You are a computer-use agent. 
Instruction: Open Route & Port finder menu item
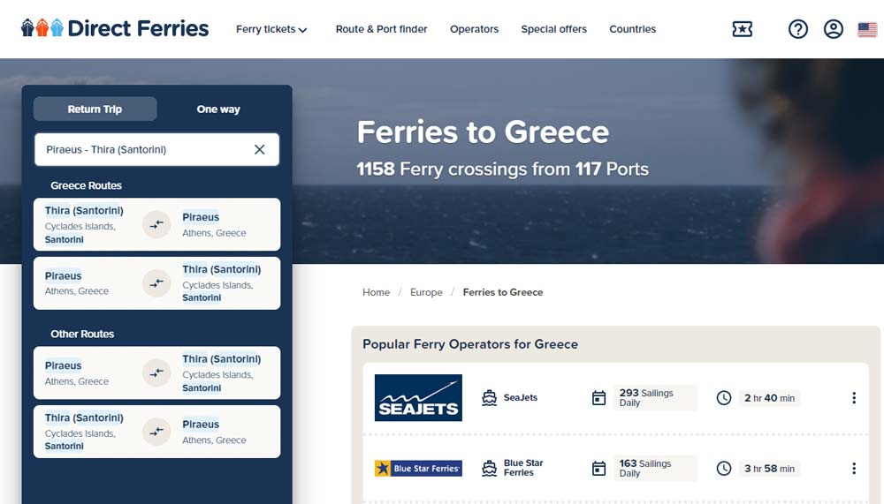(x=381, y=29)
